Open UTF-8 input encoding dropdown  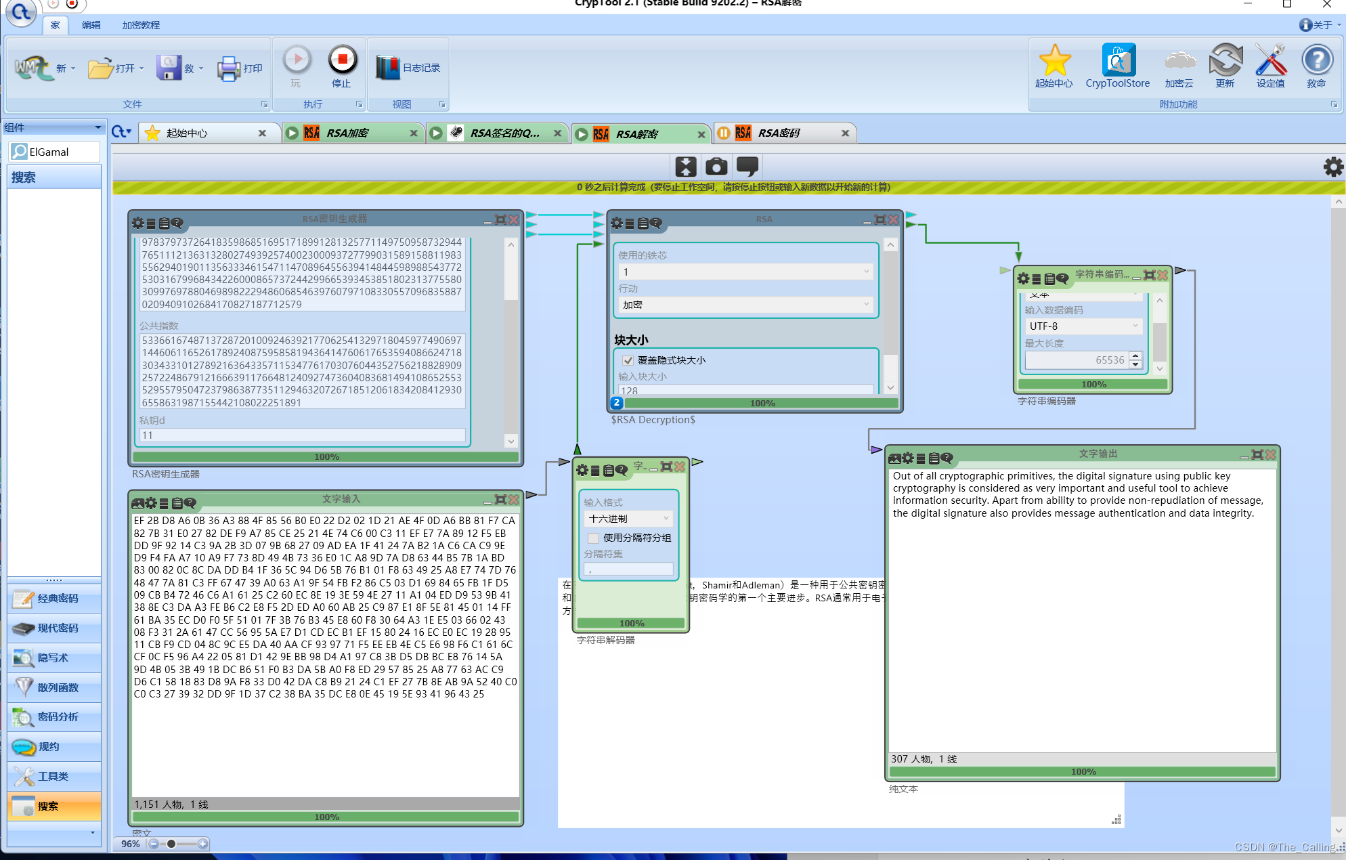tap(1083, 326)
